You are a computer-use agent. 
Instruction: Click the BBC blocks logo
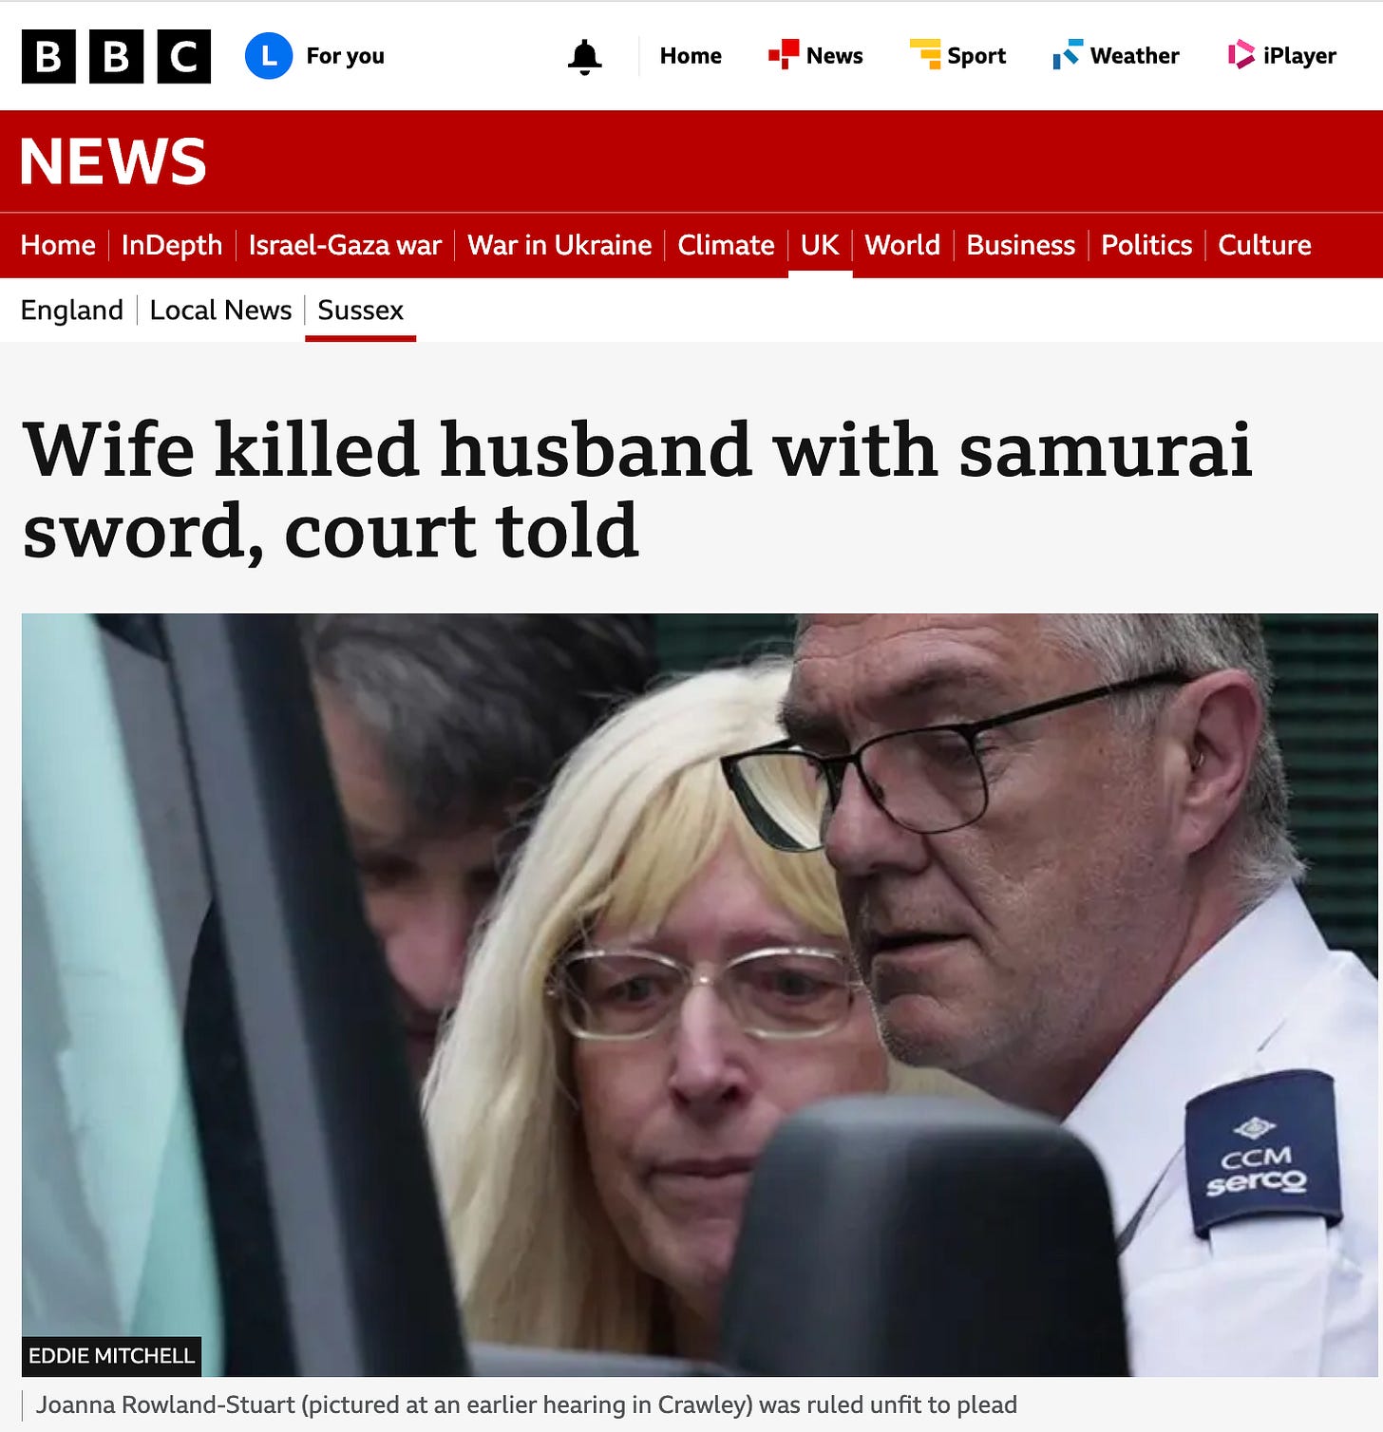click(x=116, y=56)
